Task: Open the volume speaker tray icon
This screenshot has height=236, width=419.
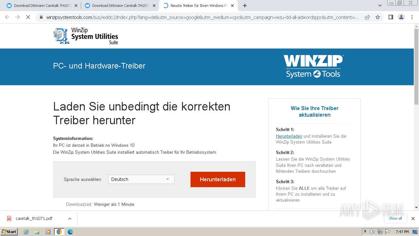Action: click(x=372, y=232)
